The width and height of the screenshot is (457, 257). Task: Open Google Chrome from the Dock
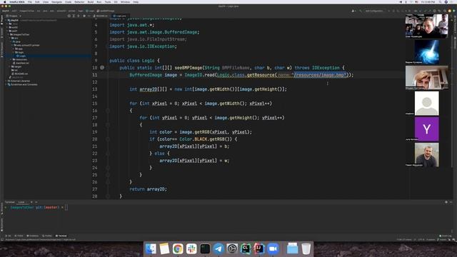click(x=178, y=248)
